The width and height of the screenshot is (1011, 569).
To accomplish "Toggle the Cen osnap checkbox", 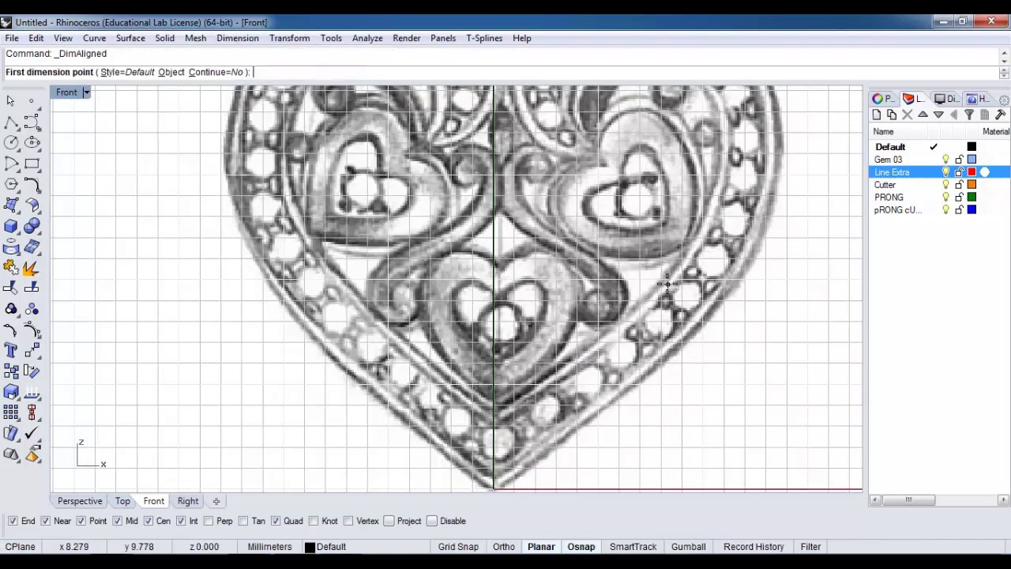I will click(x=148, y=521).
